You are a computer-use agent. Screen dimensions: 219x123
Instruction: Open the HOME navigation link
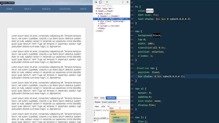tap(9, 9)
